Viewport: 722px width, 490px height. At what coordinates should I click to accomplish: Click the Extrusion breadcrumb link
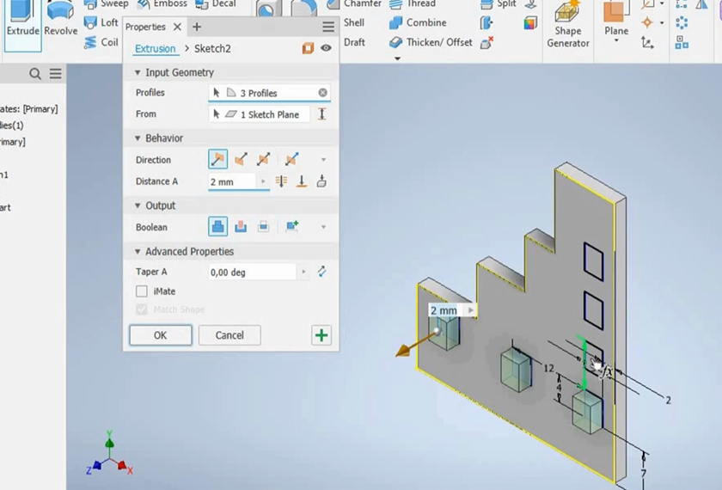(155, 49)
